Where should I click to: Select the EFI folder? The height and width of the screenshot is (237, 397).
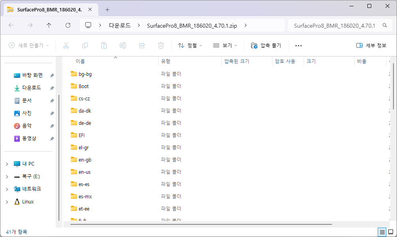tap(81, 135)
